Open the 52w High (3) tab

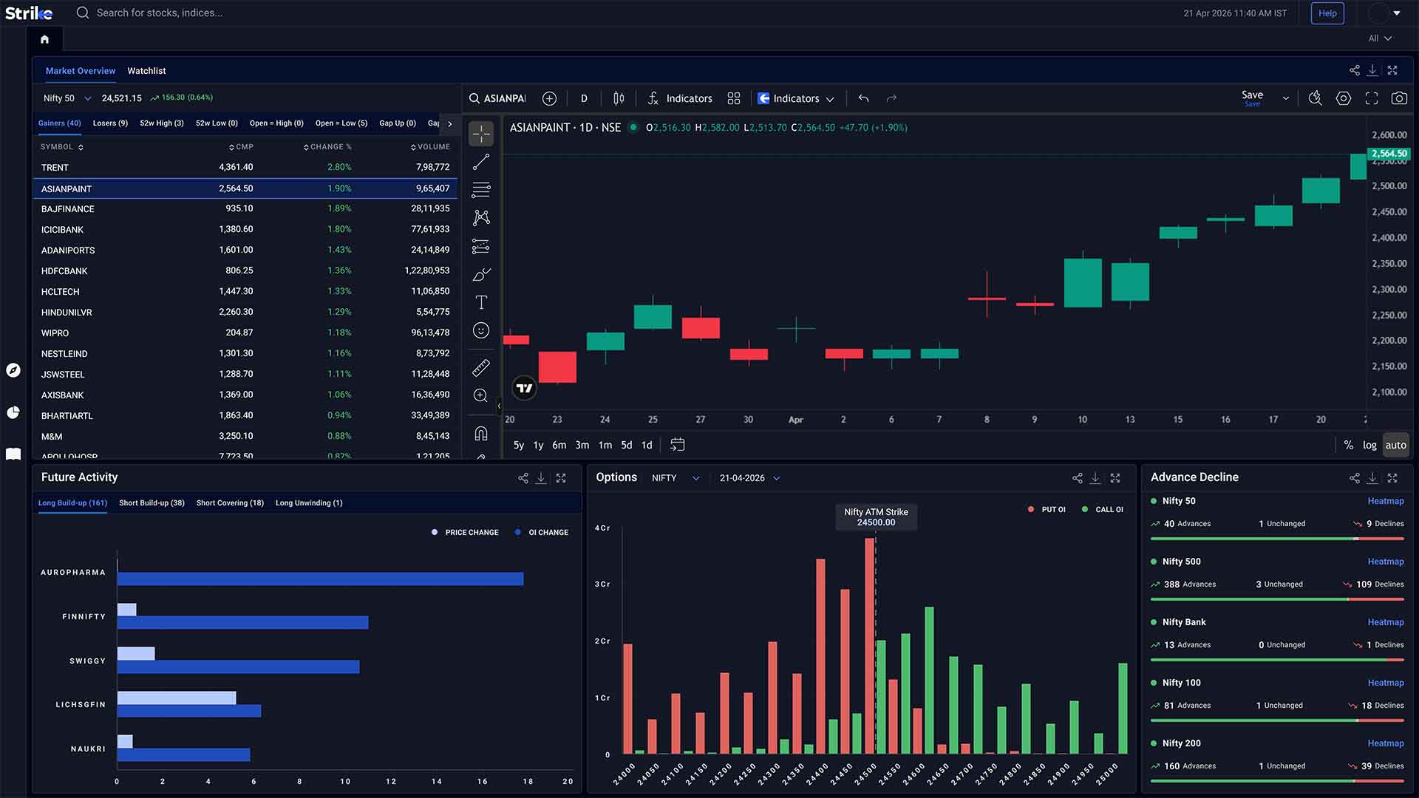162,123
